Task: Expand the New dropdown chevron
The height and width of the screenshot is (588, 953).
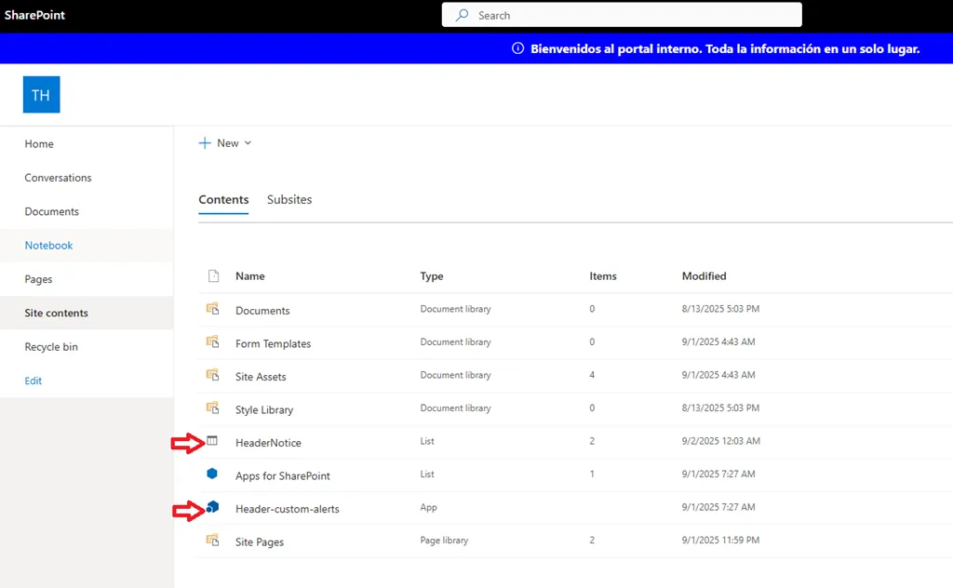Action: point(247,143)
